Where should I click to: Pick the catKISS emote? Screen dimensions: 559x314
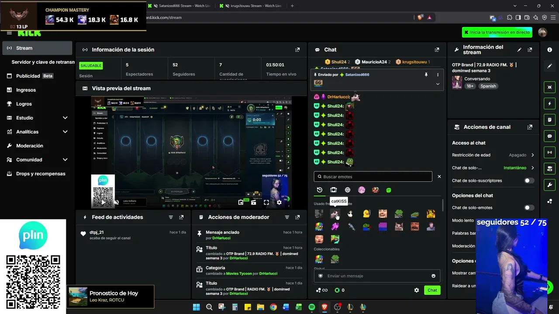(335, 214)
